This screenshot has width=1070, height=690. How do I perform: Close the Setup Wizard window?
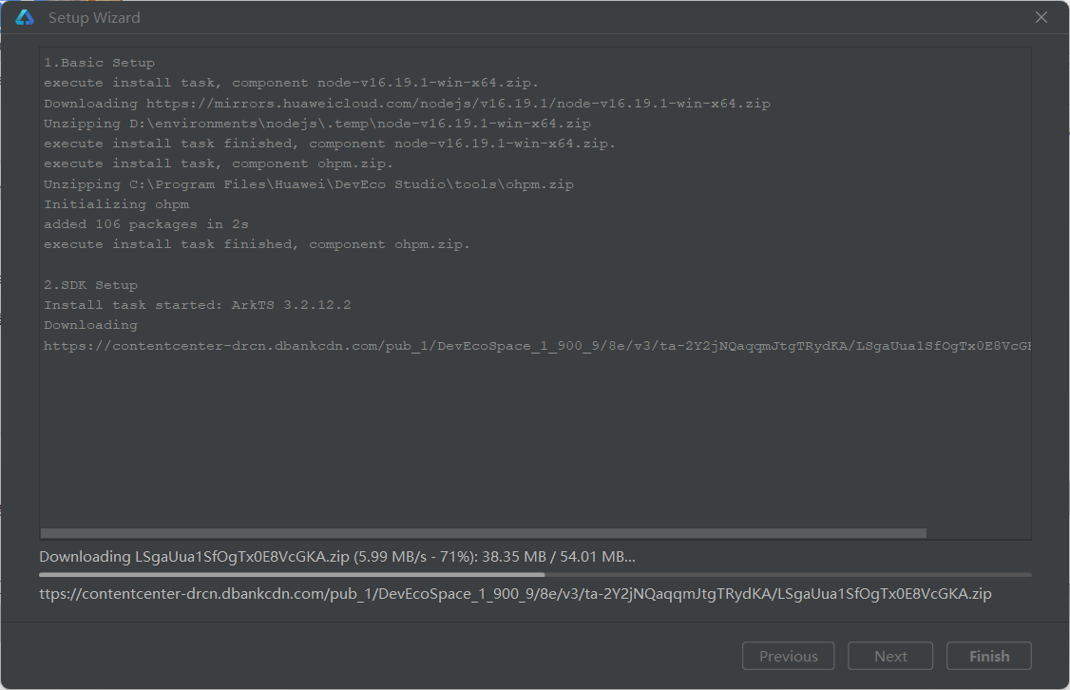[x=1041, y=18]
